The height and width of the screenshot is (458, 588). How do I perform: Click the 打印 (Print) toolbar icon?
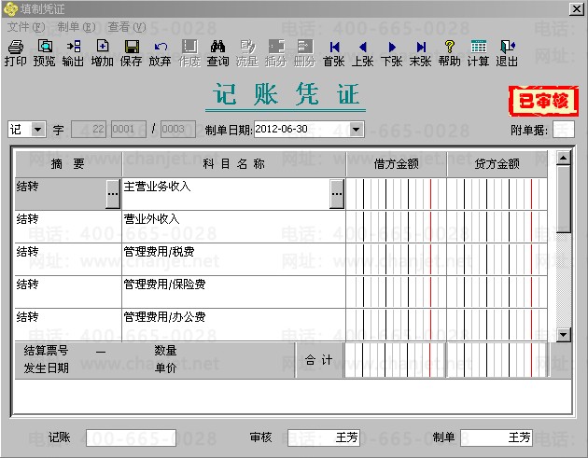pos(15,52)
